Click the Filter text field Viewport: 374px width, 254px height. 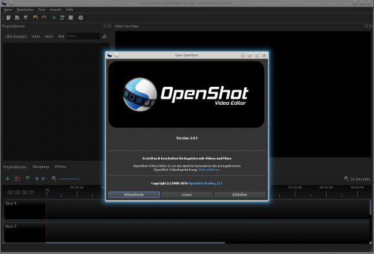point(83,36)
